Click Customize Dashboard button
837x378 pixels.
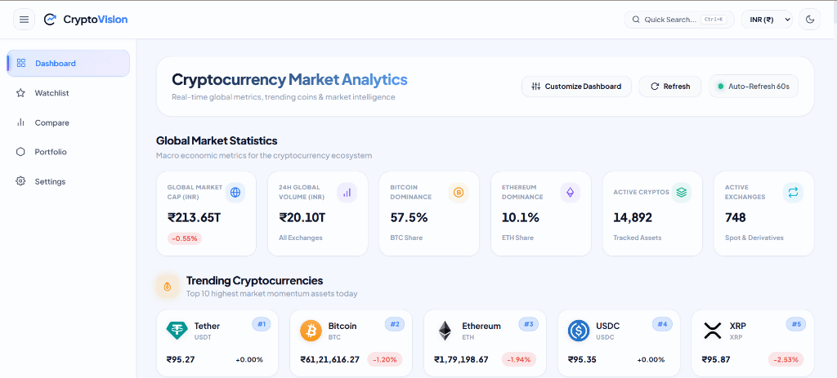[576, 87]
